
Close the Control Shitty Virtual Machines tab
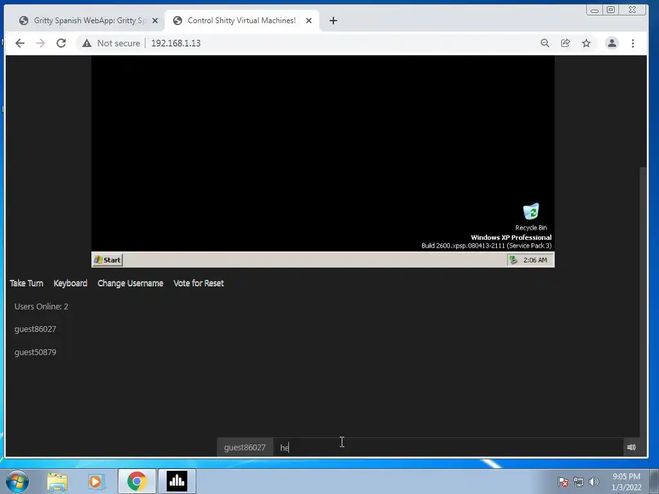pyautogui.click(x=309, y=21)
